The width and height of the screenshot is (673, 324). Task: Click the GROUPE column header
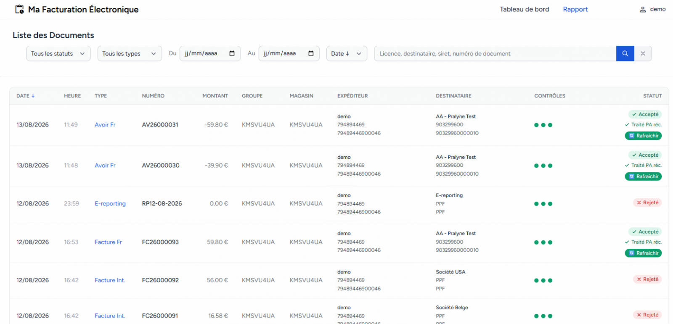(252, 96)
